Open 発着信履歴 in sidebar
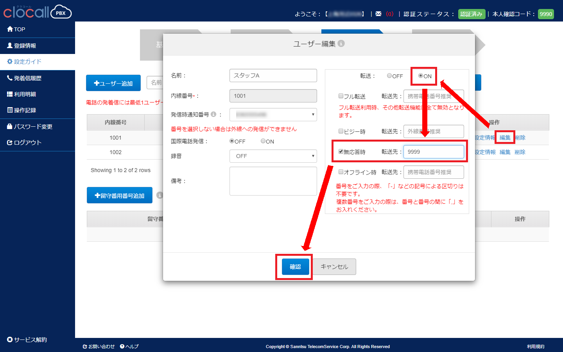The width and height of the screenshot is (563, 352). click(x=24, y=78)
